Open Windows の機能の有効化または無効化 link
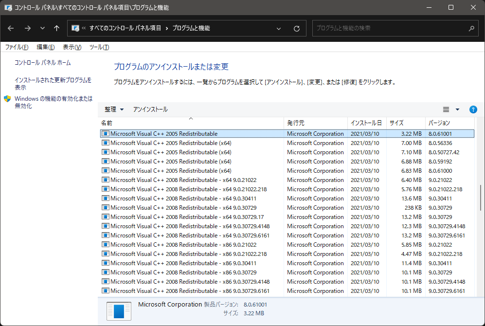The height and width of the screenshot is (326, 485). [x=54, y=102]
